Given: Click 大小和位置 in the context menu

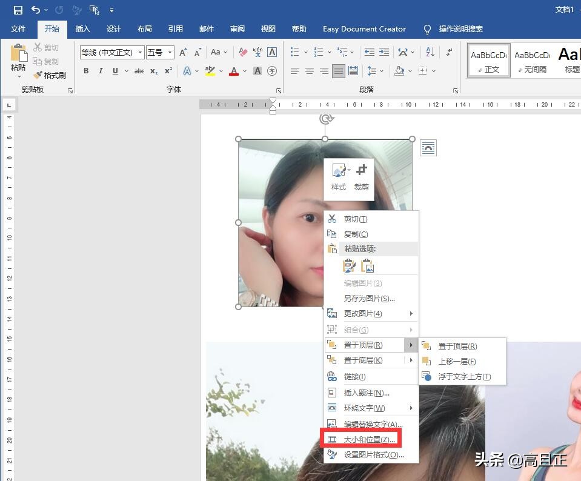Looking at the screenshot, I should click(367, 439).
